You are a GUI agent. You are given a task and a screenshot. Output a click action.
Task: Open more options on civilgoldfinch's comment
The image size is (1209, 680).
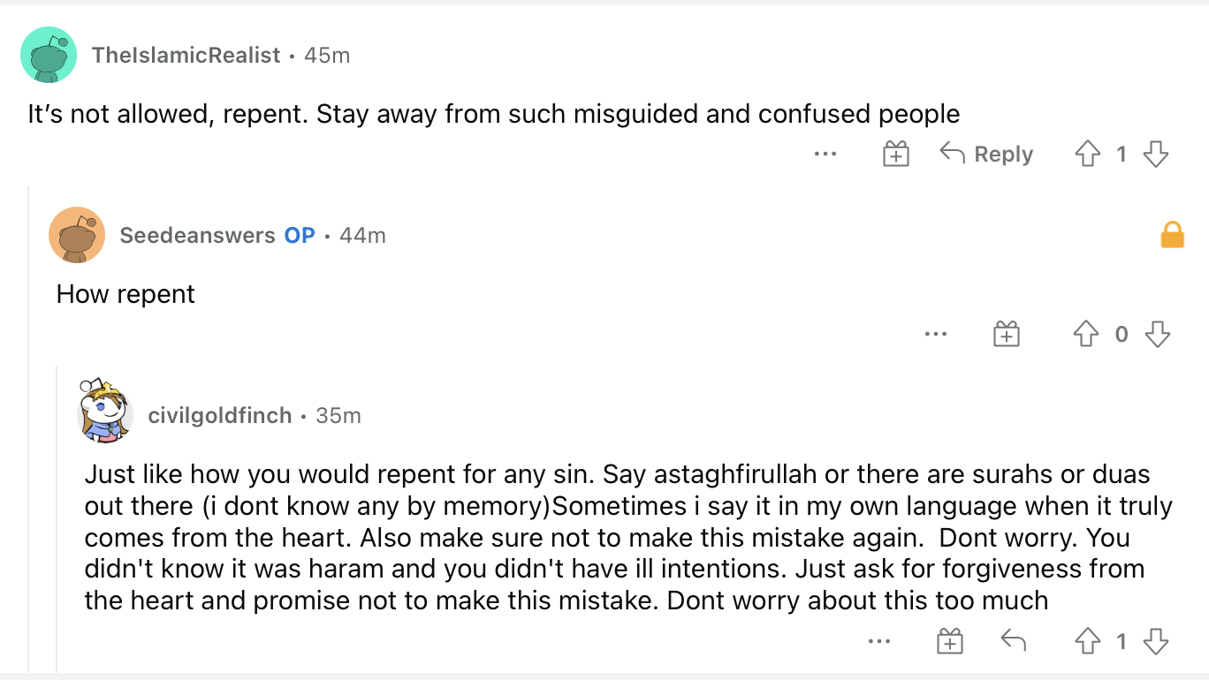pos(879,642)
